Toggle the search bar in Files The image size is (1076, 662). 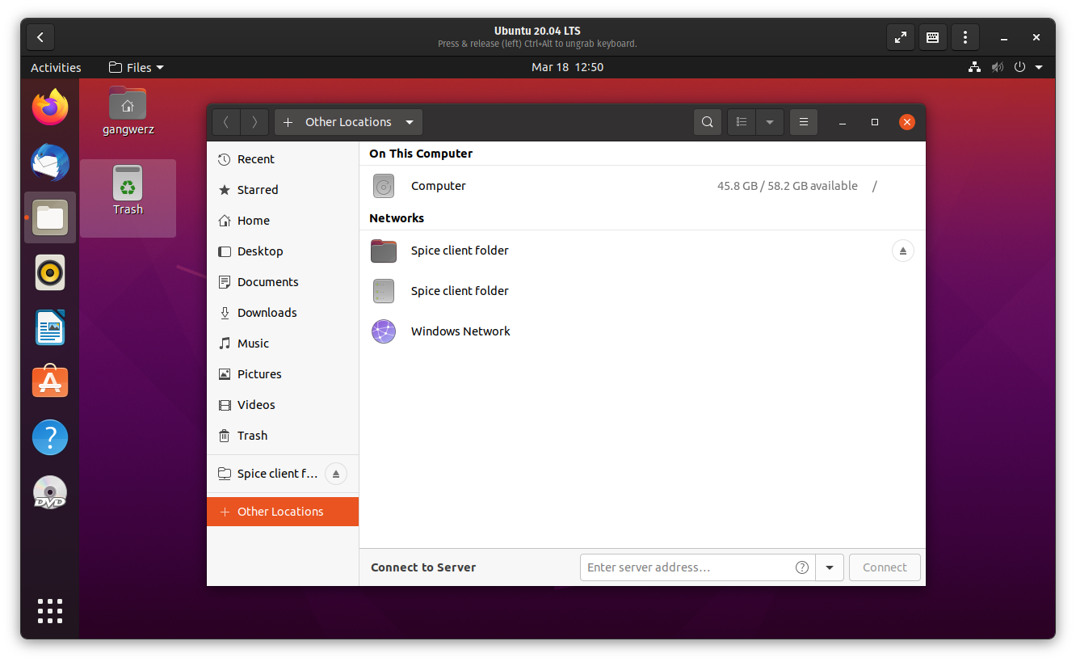pyautogui.click(x=707, y=121)
